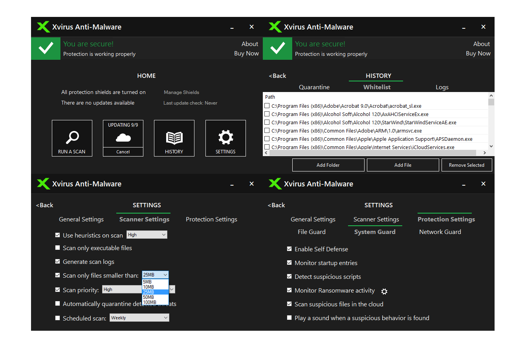Click the whitelist vertical scrollbar thumb
This screenshot has height=350, width=526.
coord(491,102)
